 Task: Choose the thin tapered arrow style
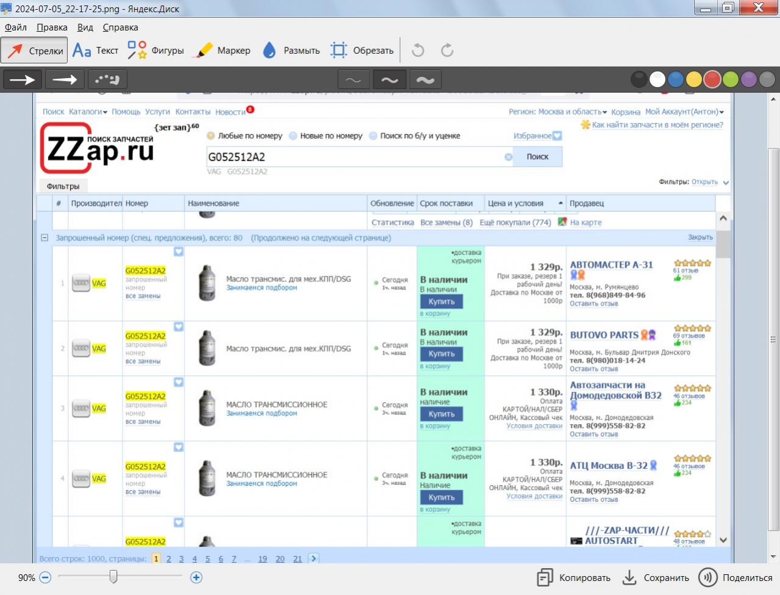(23, 80)
